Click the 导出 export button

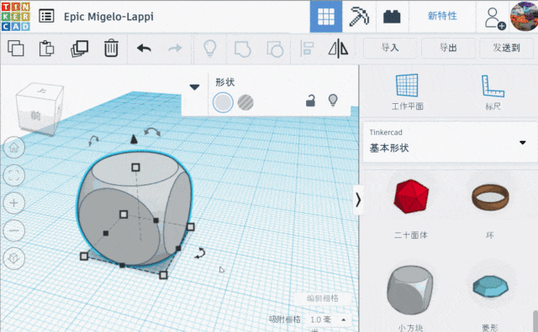(x=448, y=48)
